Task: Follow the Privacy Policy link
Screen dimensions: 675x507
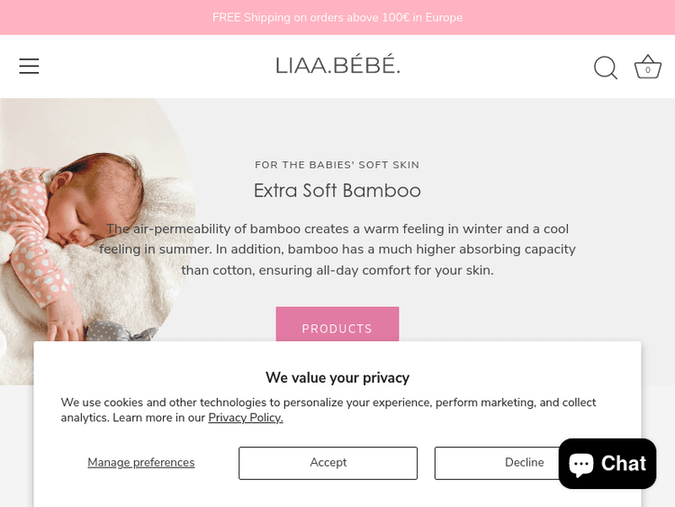Action: 245,418
